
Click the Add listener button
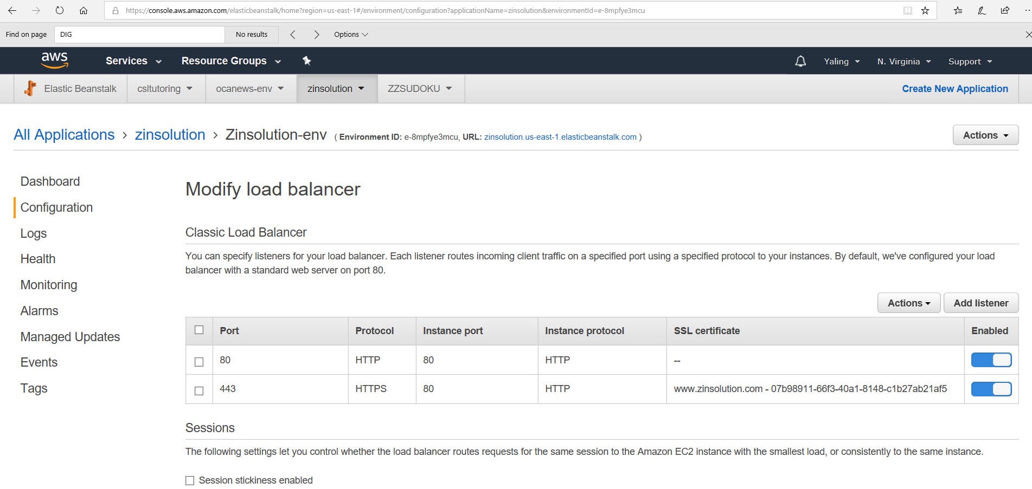[x=981, y=303]
